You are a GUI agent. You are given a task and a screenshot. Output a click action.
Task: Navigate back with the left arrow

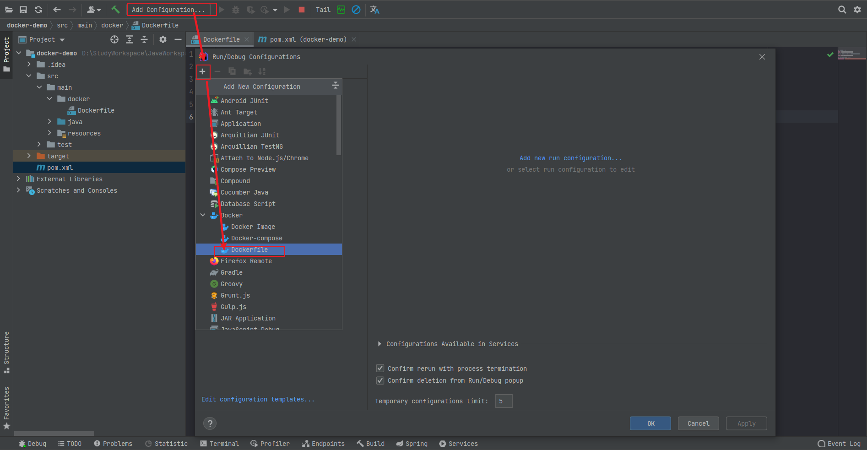coord(57,10)
